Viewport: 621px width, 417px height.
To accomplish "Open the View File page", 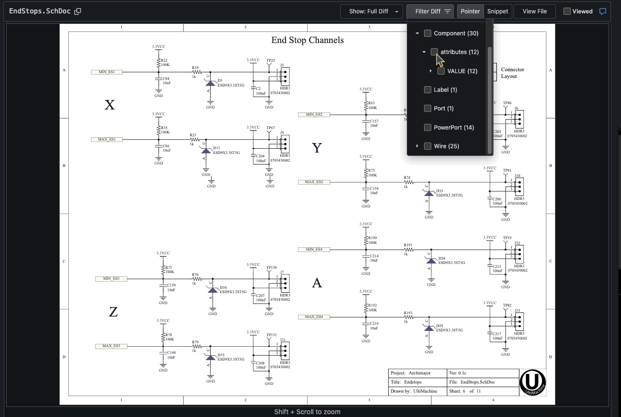I will point(534,11).
